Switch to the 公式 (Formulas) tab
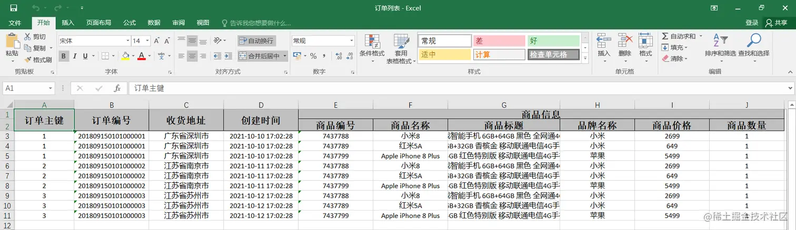 click(130, 23)
